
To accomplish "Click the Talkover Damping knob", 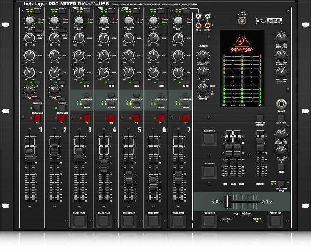I will tap(203, 88).
